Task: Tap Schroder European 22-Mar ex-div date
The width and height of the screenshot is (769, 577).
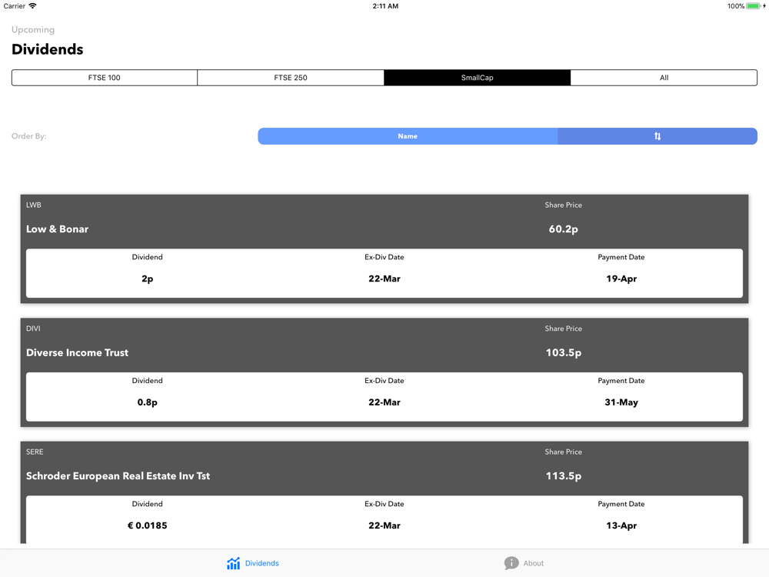Action: pos(384,525)
